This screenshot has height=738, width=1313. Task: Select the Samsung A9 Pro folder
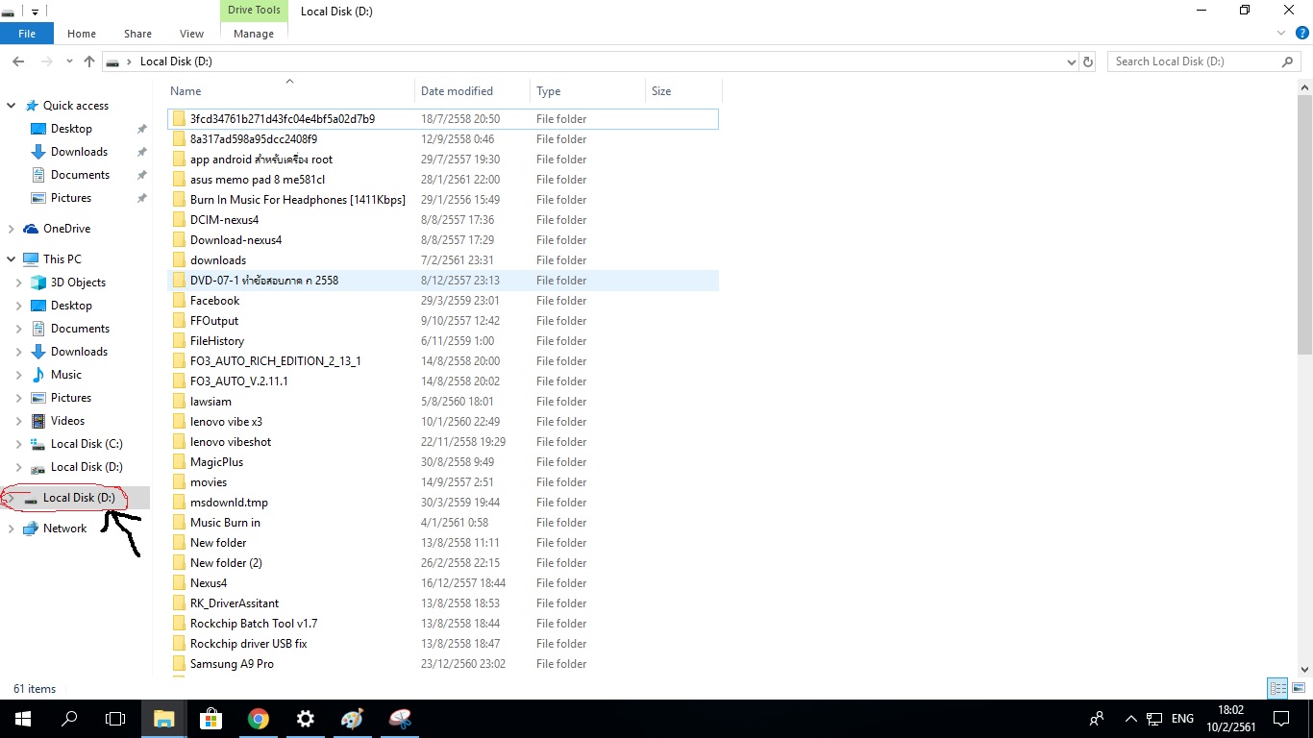(443, 664)
